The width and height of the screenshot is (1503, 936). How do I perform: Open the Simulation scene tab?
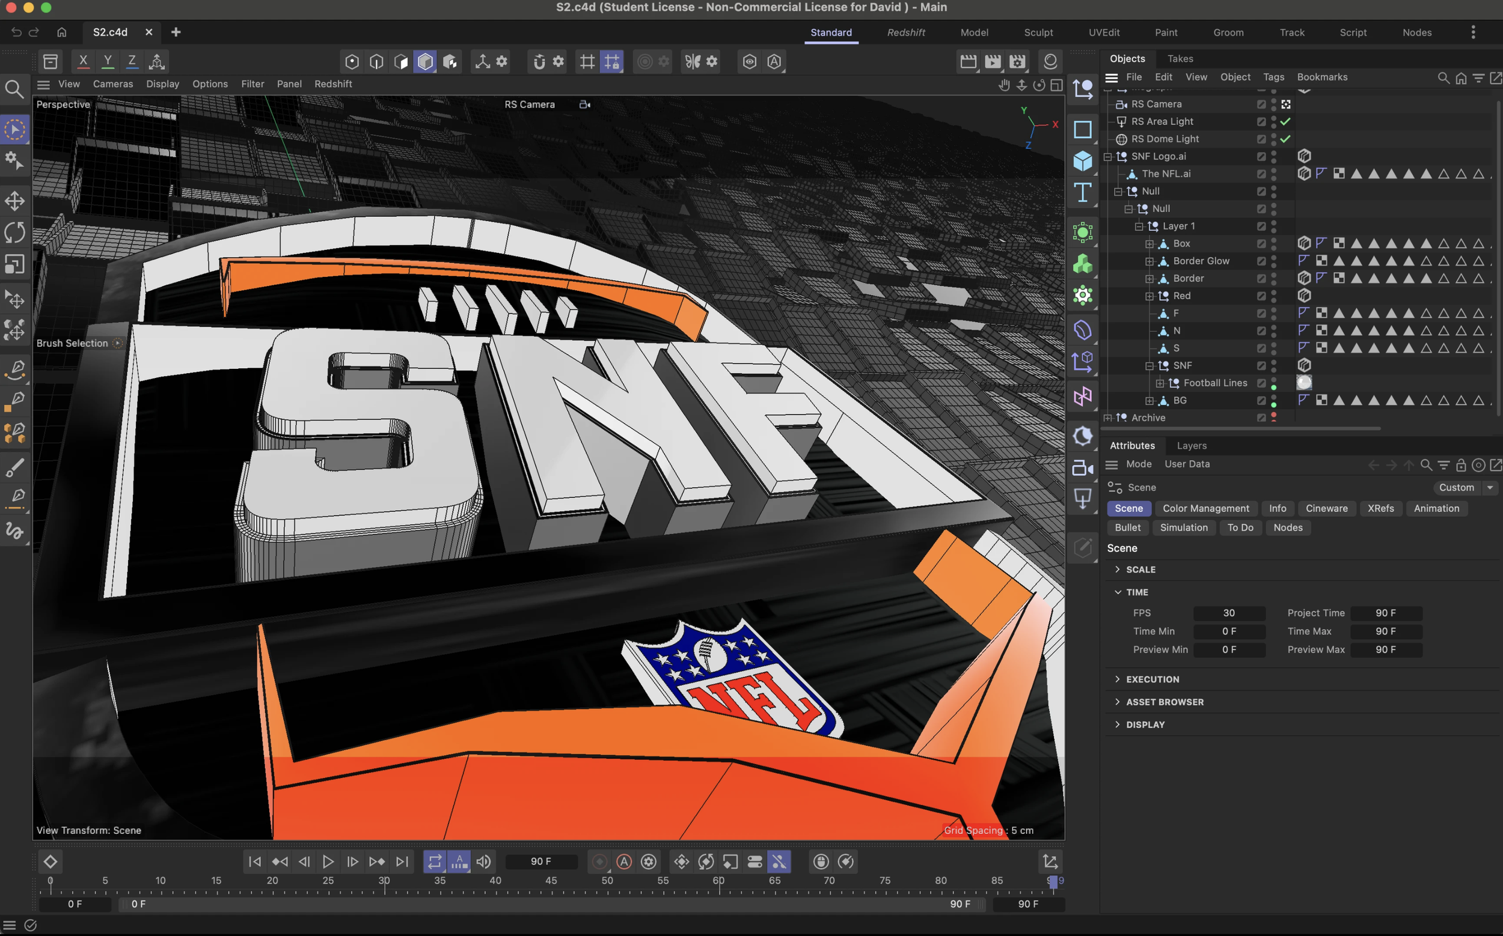pyautogui.click(x=1183, y=527)
